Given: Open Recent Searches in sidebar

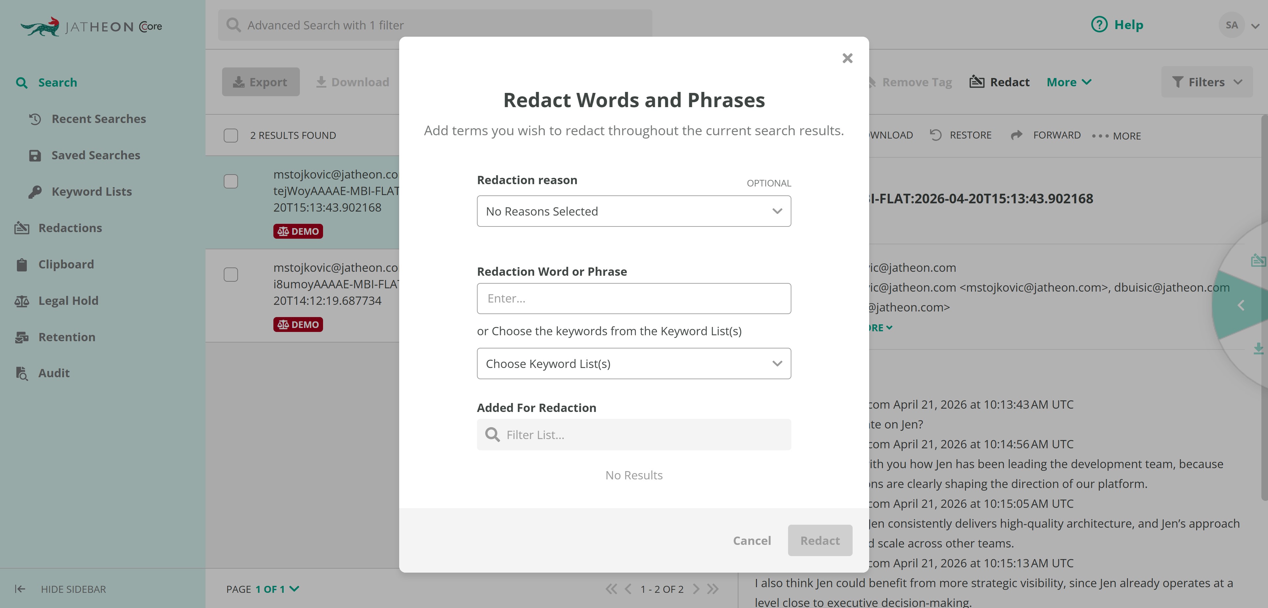Looking at the screenshot, I should point(98,118).
